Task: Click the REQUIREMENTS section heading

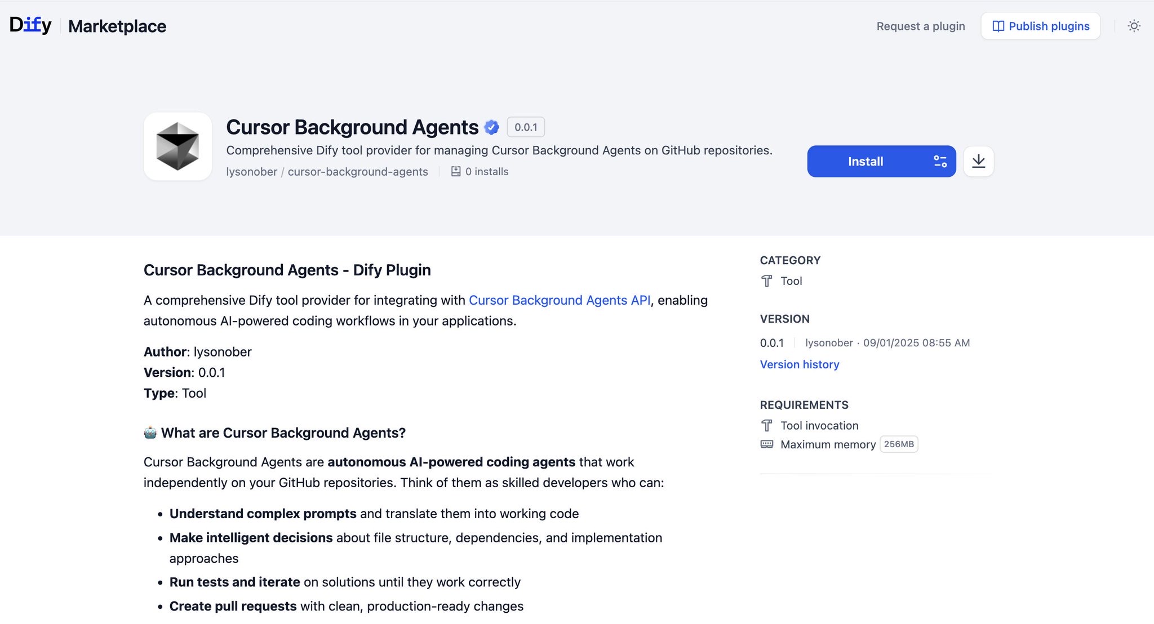Action: point(804,405)
